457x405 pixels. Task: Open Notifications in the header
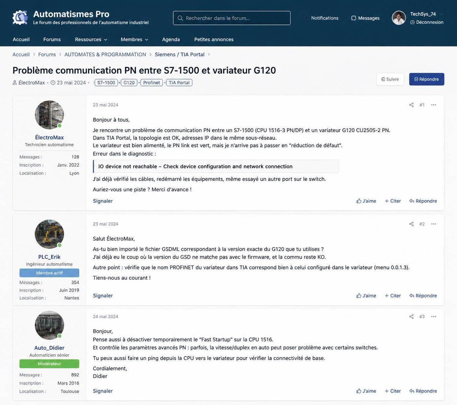pos(321,18)
